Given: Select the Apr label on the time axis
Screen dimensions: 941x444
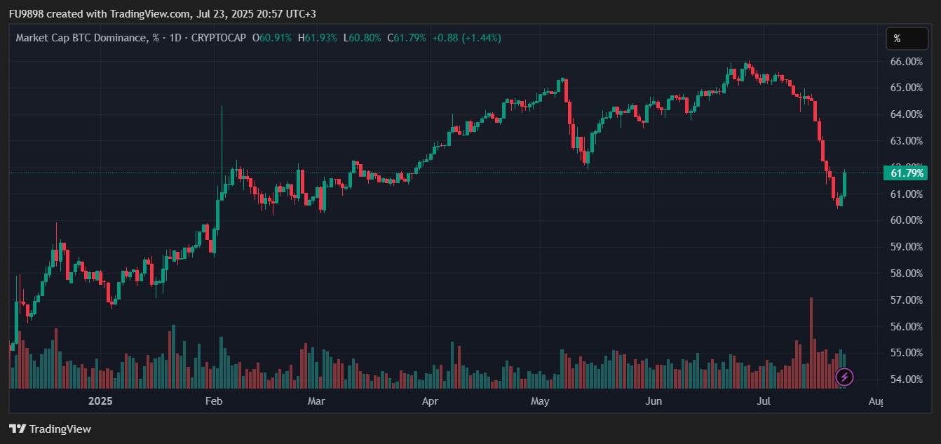Looking at the screenshot, I should pyautogui.click(x=430, y=401).
